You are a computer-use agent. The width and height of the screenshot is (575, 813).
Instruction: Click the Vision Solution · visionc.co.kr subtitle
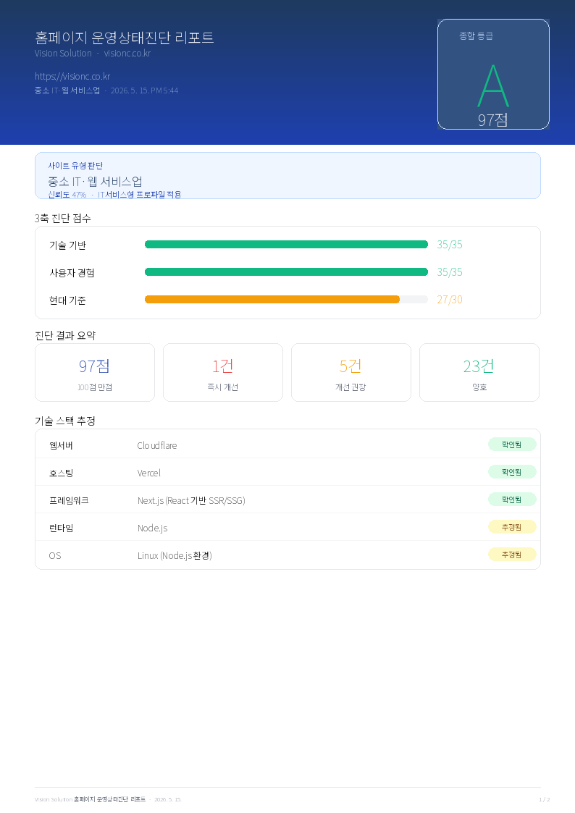pyautogui.click(x=93, y=54)
